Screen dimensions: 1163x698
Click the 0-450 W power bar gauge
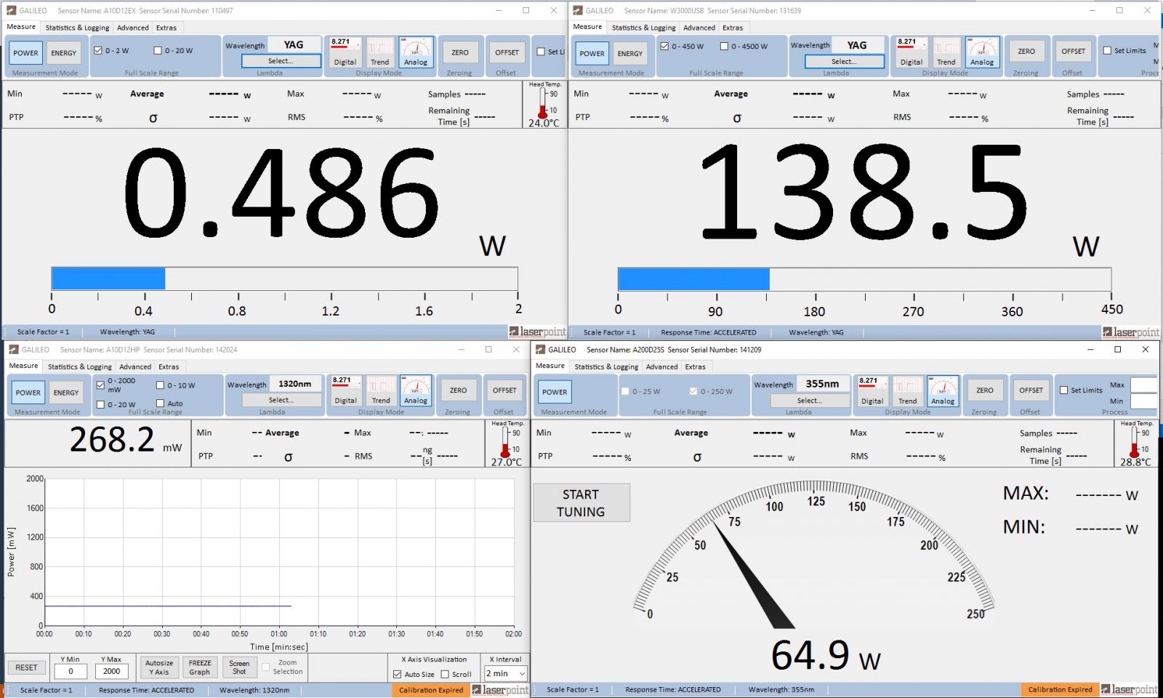point(864,279)
